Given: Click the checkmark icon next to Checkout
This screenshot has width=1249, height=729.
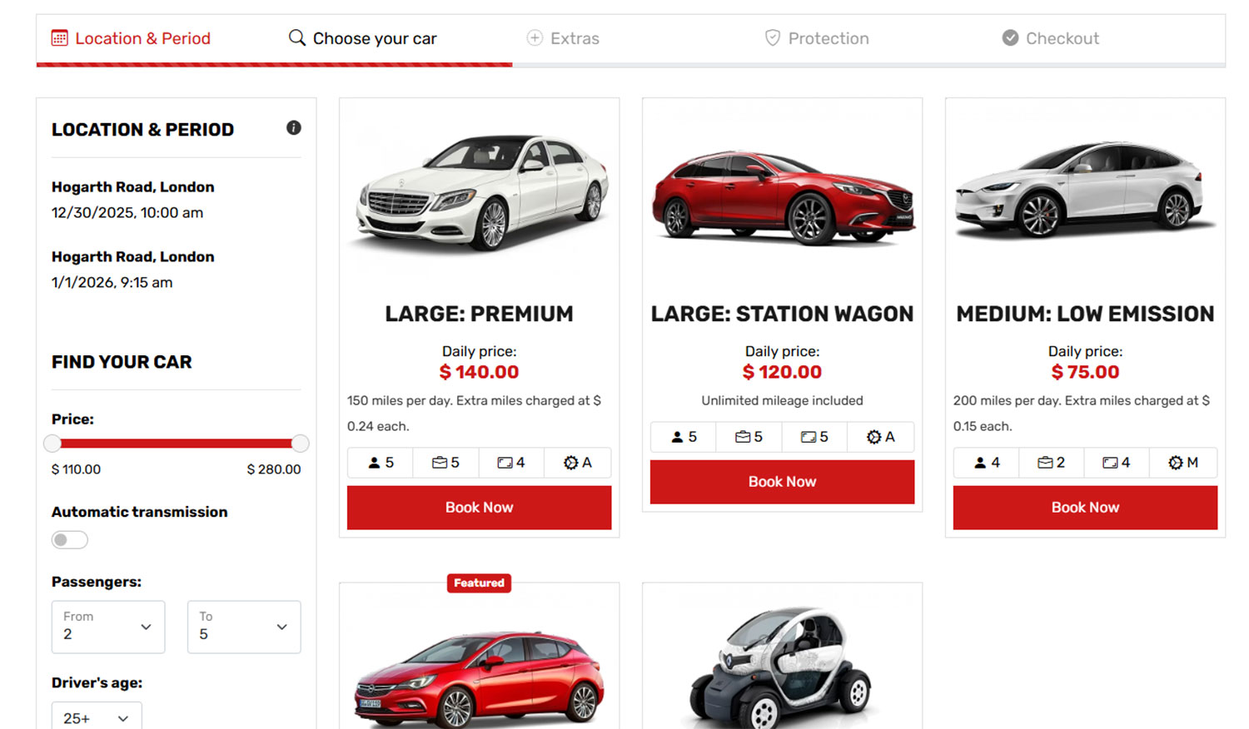Looking at the screenshot, I should [x=1010, y=38].
